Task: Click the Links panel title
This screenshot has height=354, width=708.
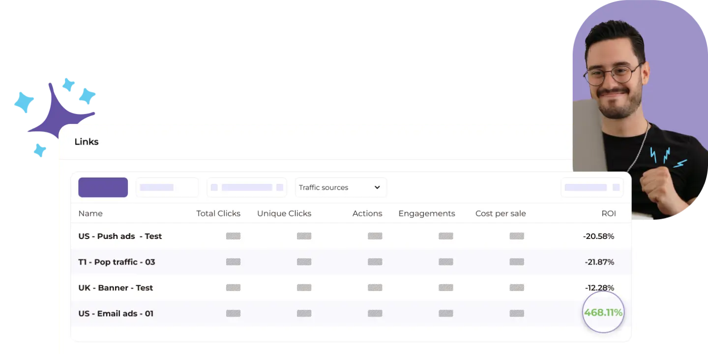Action: 87,142
